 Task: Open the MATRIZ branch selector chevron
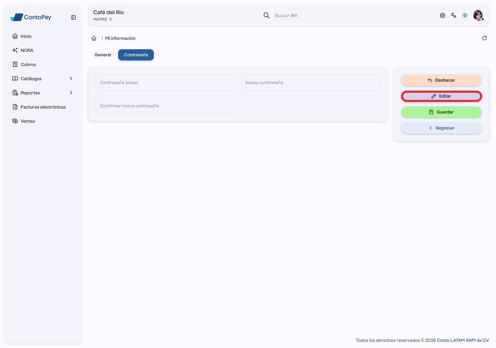[111, 19]
